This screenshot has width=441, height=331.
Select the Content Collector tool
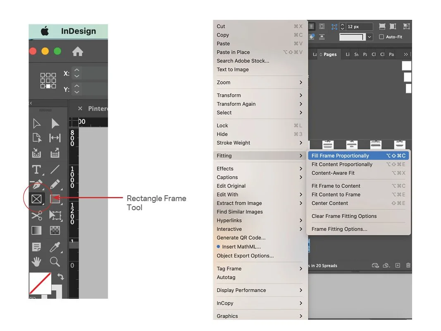pyautogui.click(x=36, y=153)
